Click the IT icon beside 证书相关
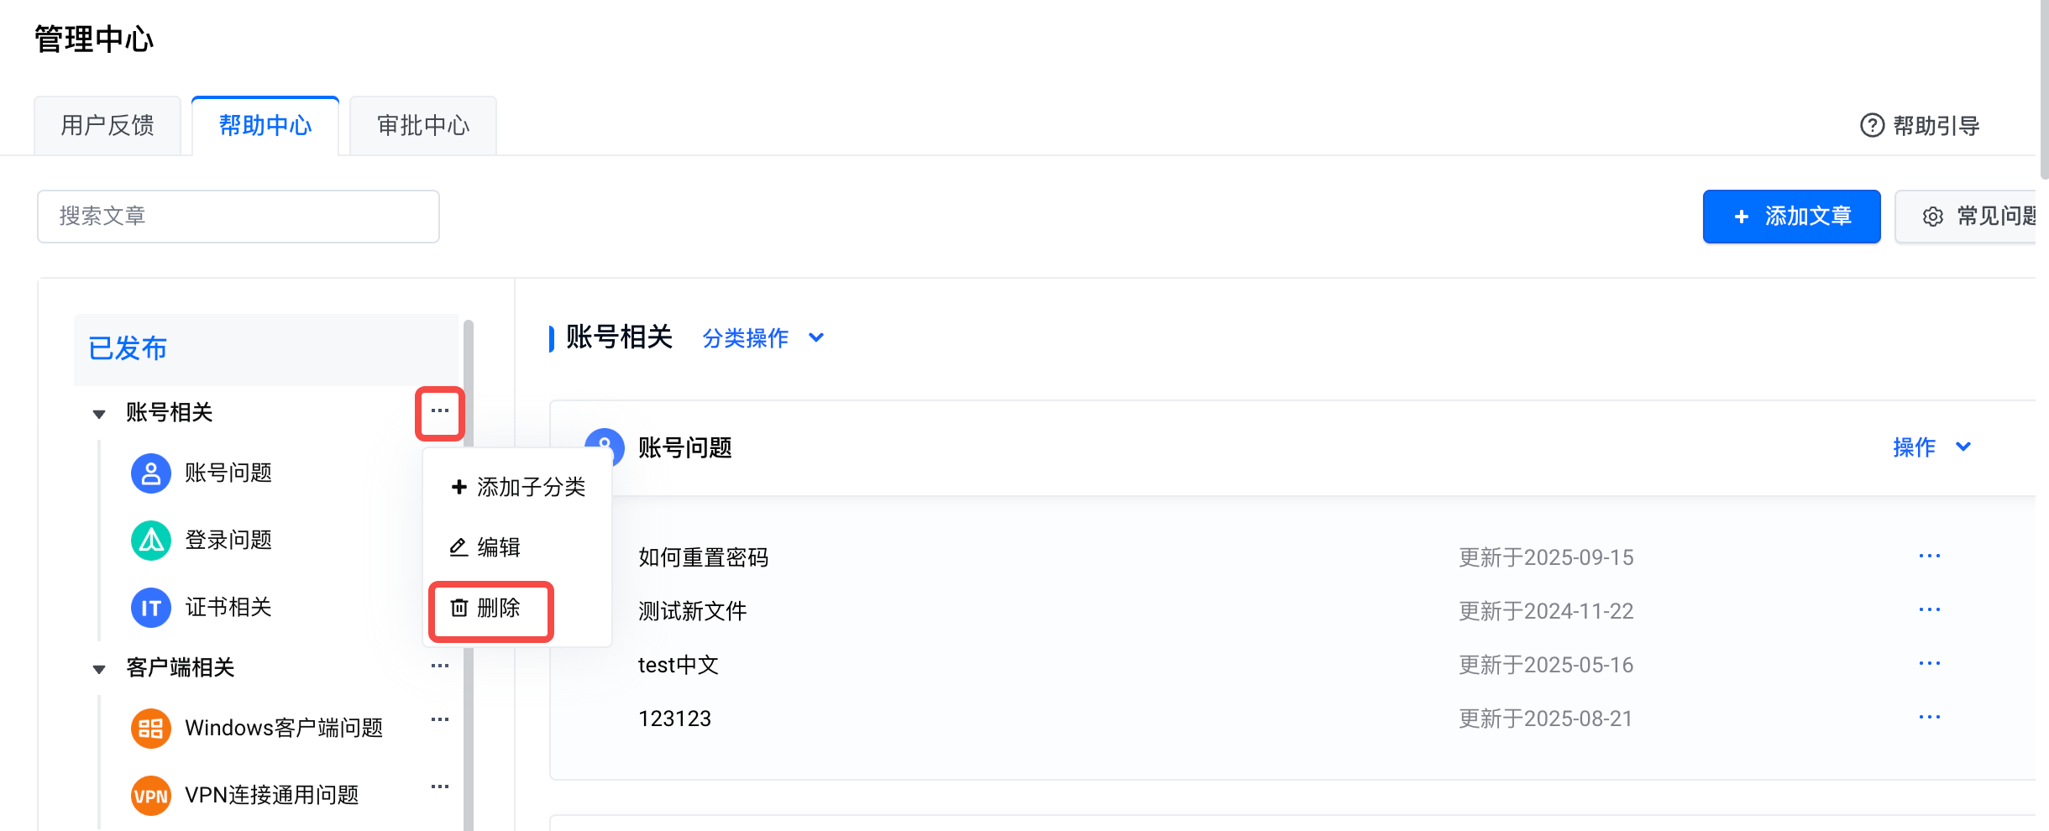2049x831 pixels. click(151, 608)
